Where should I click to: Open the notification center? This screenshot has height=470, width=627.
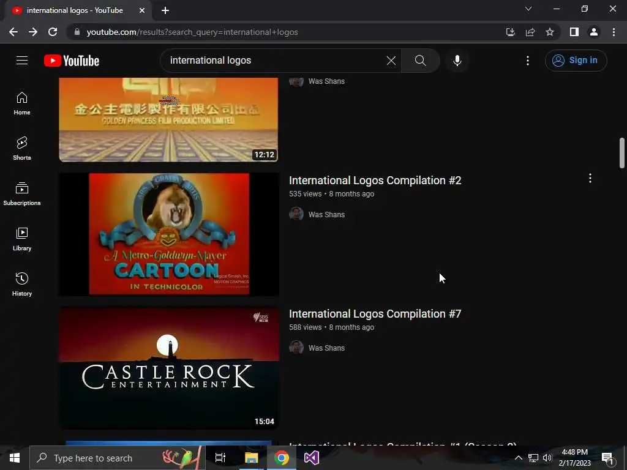point(608,458)
